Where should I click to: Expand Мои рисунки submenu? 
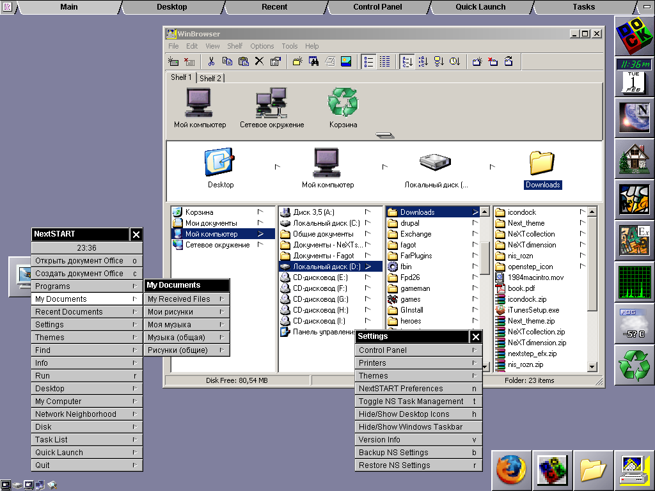coord(187,312)
